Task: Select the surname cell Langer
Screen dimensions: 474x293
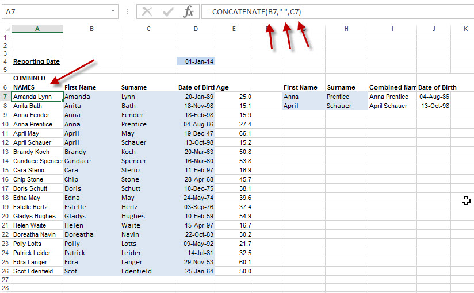Action: coord(148,262)
